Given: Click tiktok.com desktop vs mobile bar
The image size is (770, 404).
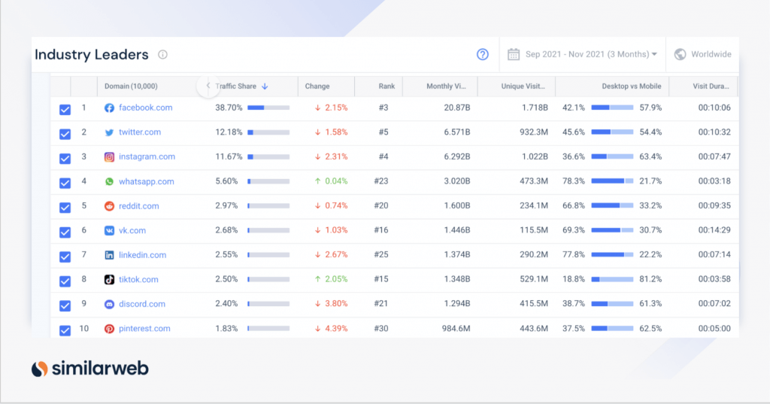Looking at the screenshot, I should (612, 279).
